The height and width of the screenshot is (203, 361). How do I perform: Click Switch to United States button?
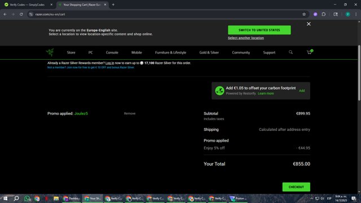[x=259, y=30]
